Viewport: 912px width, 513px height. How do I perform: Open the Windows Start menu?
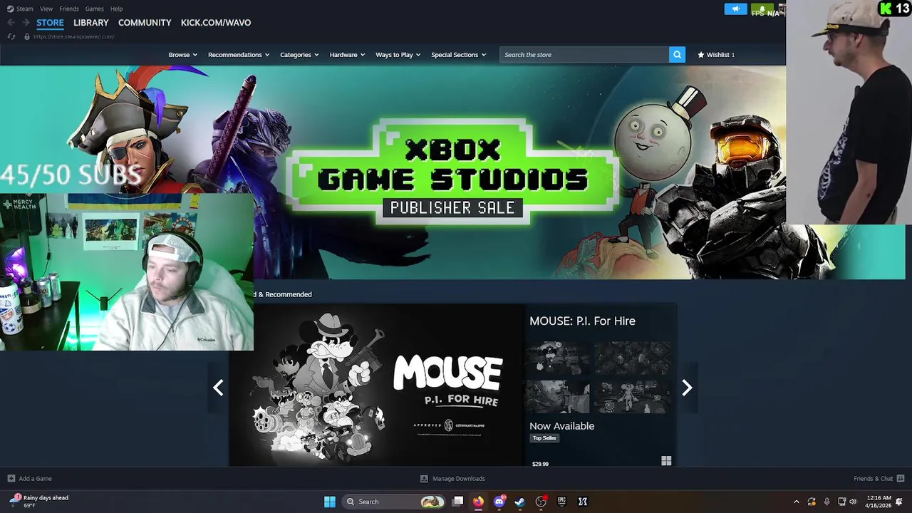pos(330,502)
